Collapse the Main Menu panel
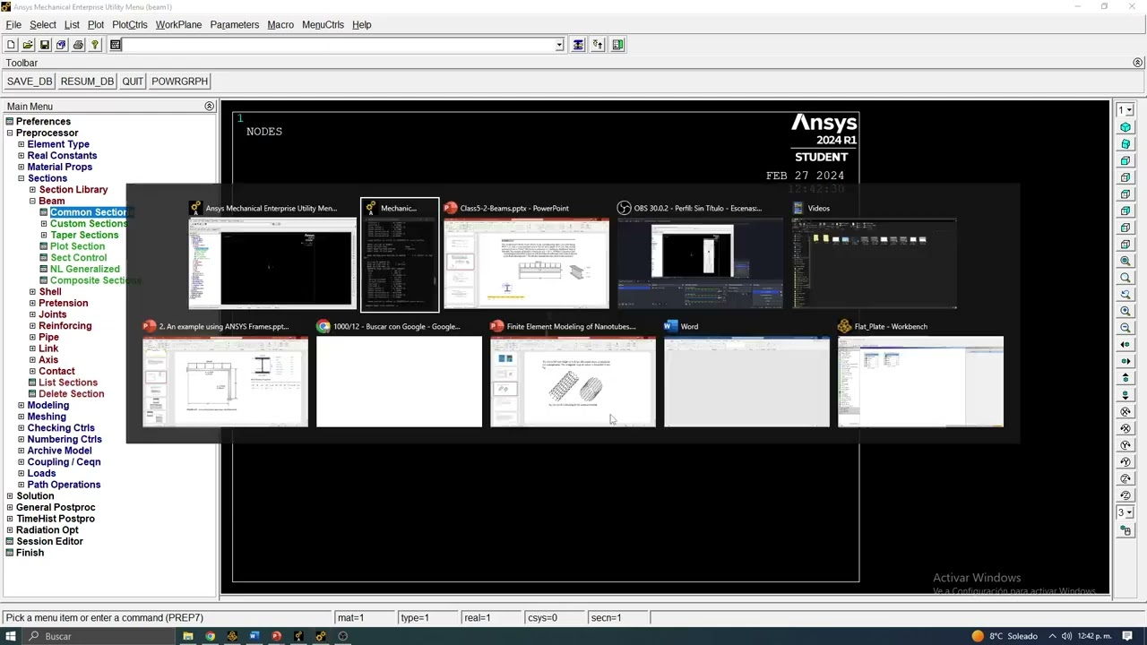Screen dimensions: 1147x645 click(x=210, y=107)
